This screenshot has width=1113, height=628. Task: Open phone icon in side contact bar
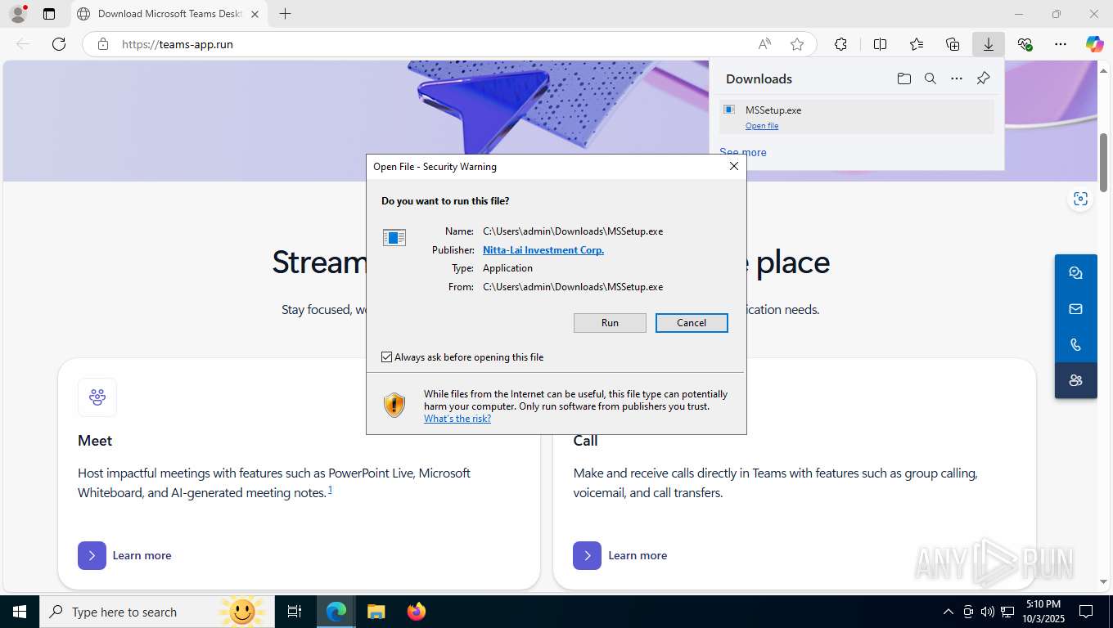click(x=1075, y=345)
